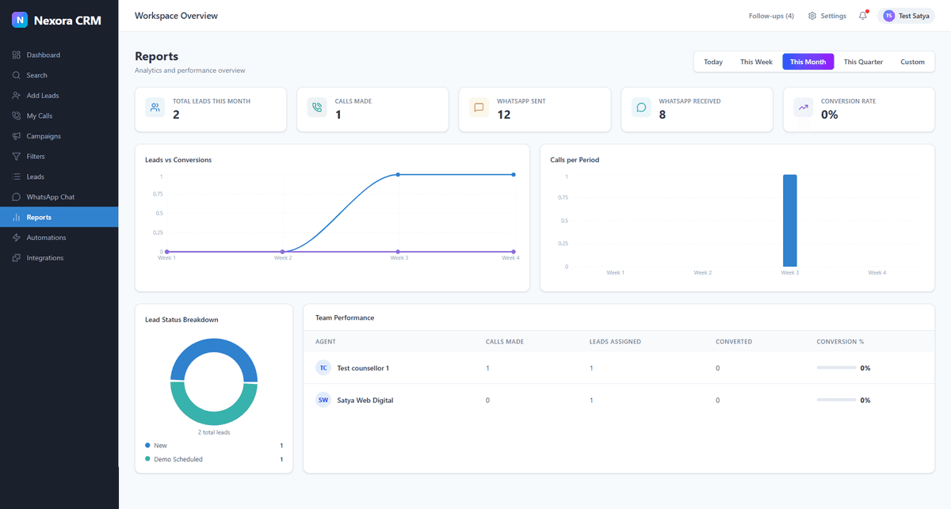Click the TC agent avatar
The width and height of the screenshot is (951, 509).
click(323, 368)
